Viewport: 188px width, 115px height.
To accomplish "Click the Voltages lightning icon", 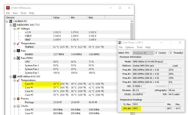I will pyautogui.click(x=18, y=29).
